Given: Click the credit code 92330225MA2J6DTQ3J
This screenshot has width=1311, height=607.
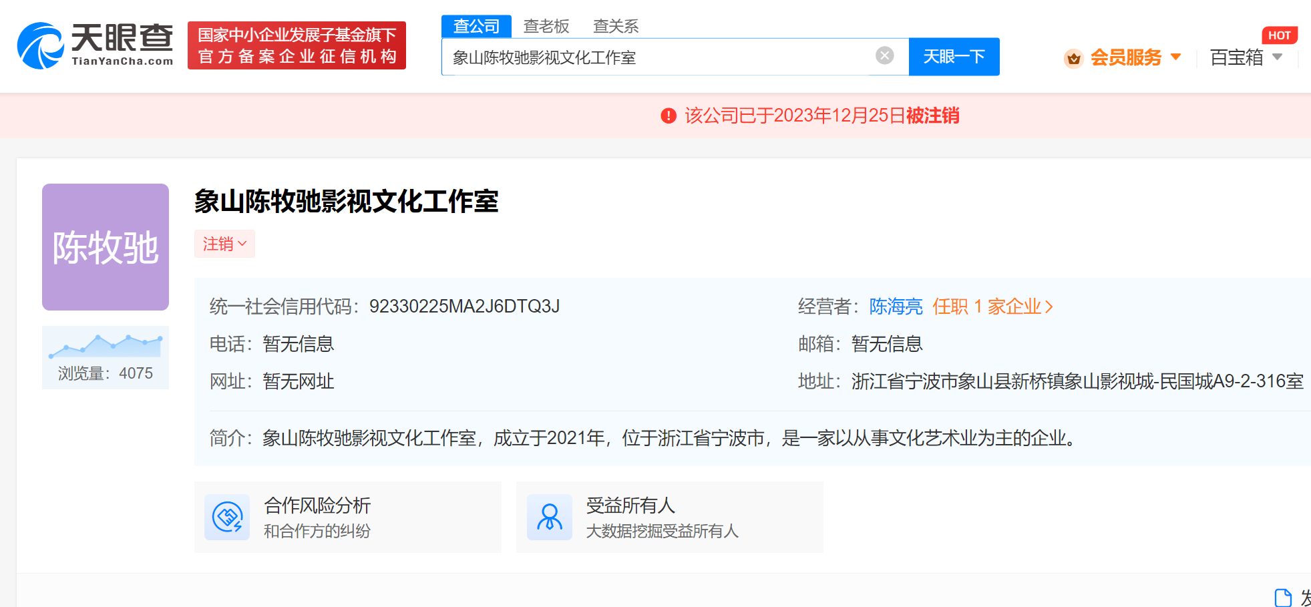Looking at the screenshot, I should (464, 307).
